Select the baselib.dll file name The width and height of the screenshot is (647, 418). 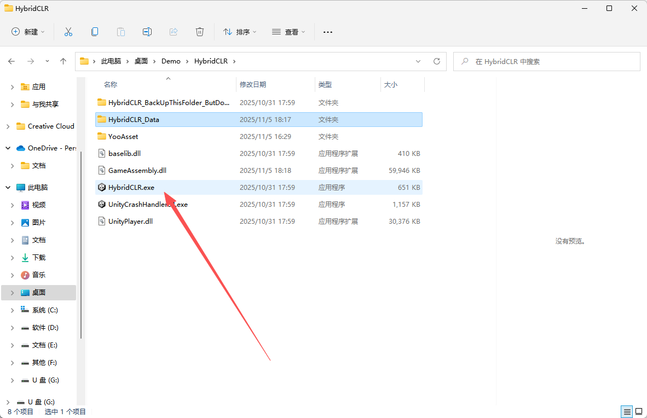pyautogui.click(x=124, y=154)
